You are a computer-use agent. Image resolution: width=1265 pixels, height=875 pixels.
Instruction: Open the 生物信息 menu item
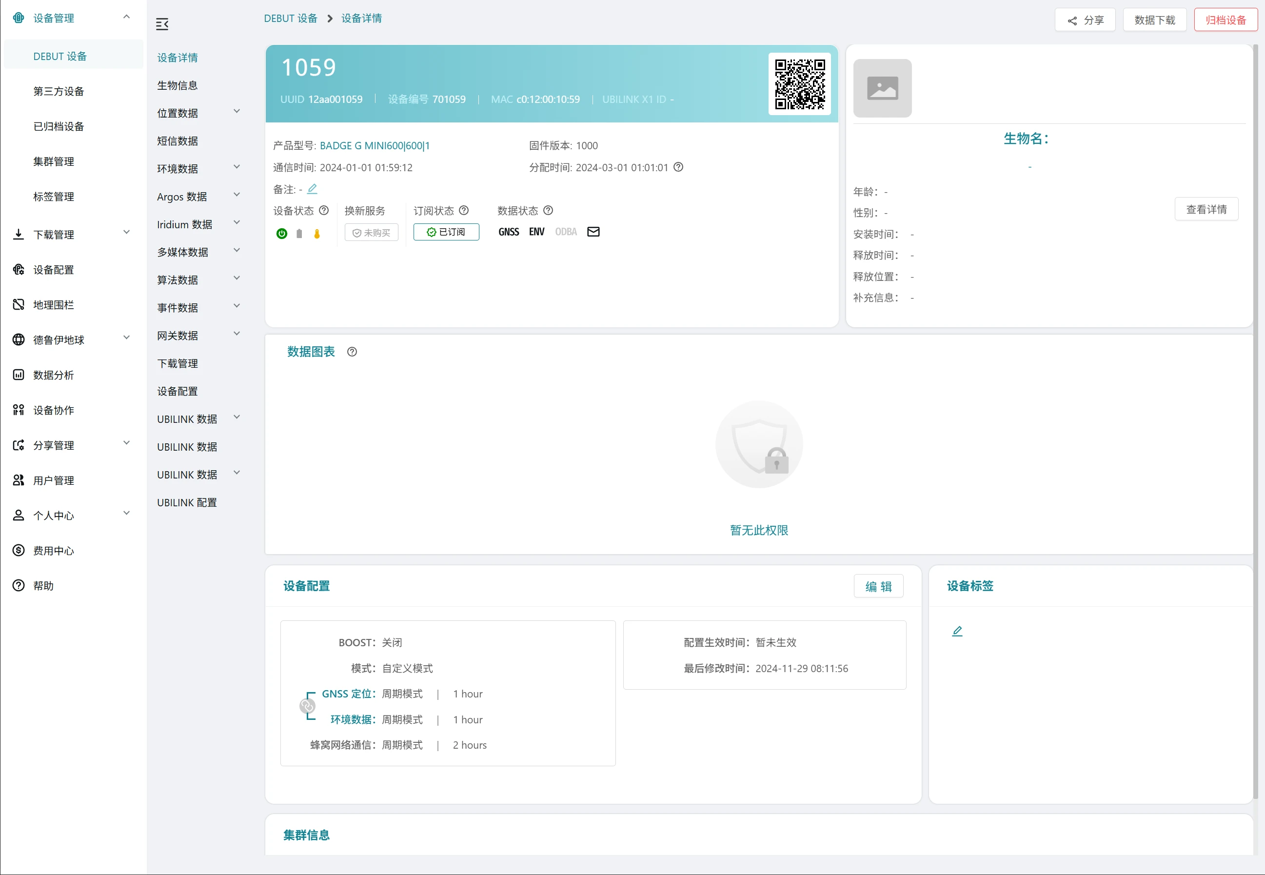tap(178, 85)
